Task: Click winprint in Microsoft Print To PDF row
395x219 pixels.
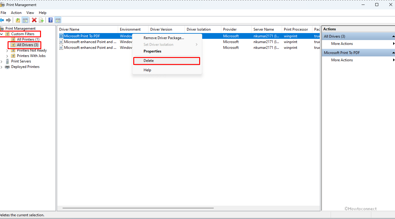Action: pyautogui.click(x=291, y=36)
